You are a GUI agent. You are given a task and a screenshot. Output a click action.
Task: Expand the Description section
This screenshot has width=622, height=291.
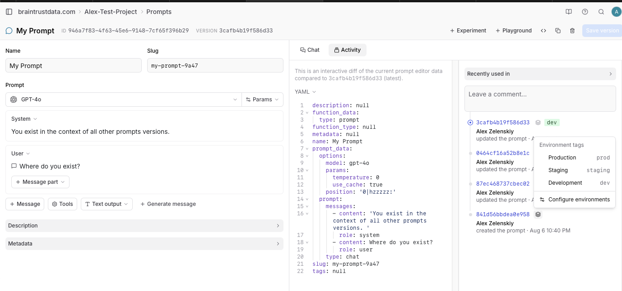pos(144,226)
